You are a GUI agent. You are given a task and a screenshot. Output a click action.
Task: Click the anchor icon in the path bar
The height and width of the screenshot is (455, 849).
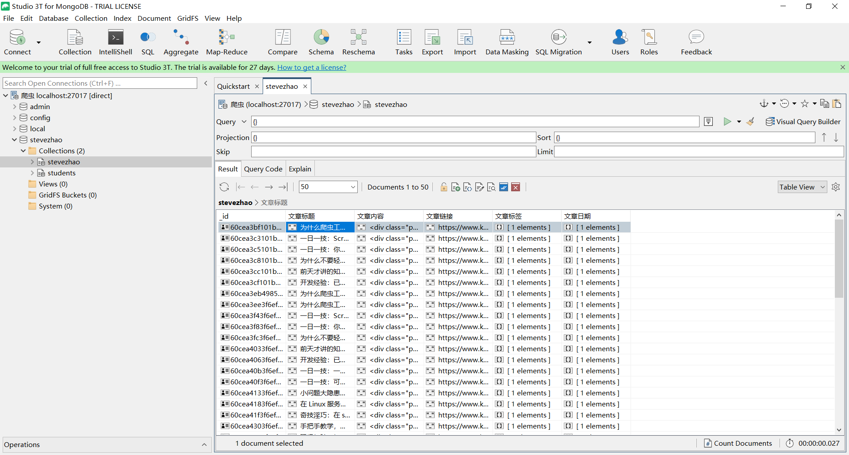764,103
